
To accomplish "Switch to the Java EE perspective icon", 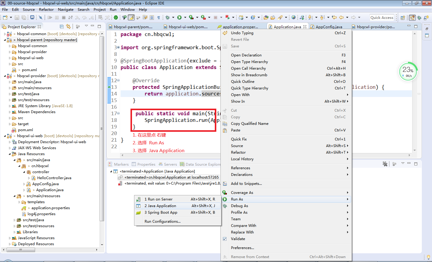I will 412,18.
